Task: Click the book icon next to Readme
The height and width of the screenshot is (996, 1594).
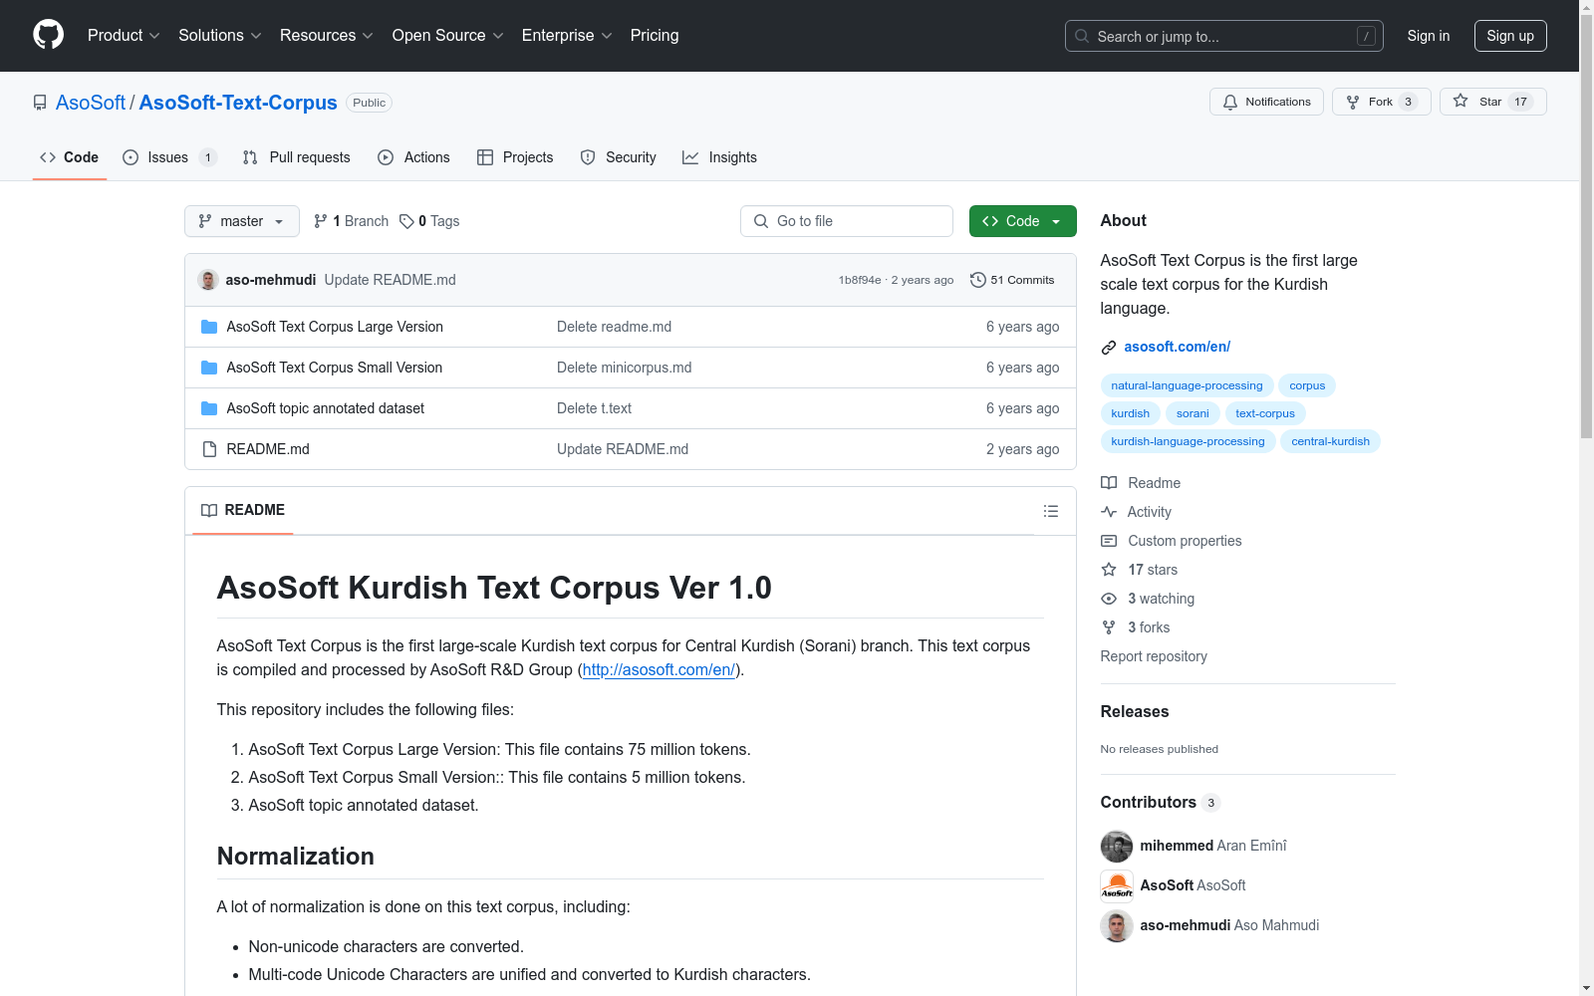Action: (1109, 483)
